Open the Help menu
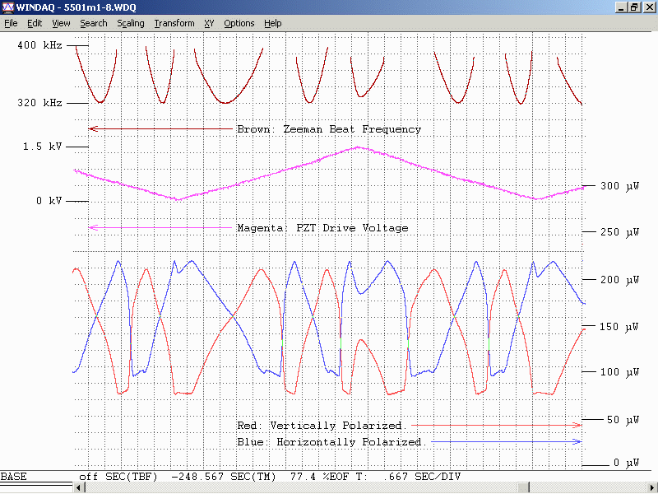Image resolution: width=658 pixels, height=494 pixels. click(272, 23)
